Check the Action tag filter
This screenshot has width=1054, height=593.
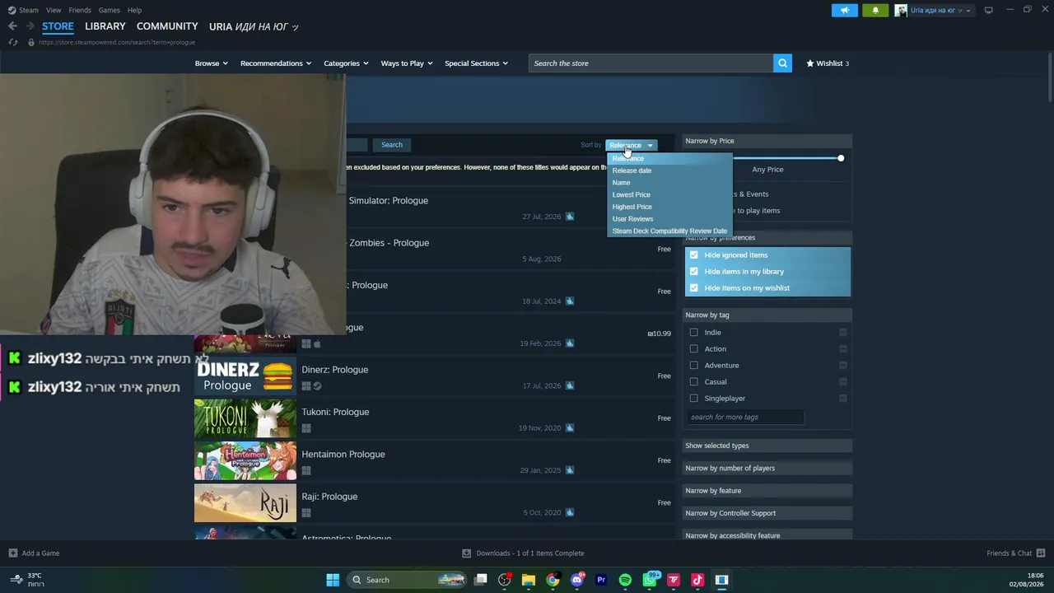pyautogui.click(x=694, y=349)
